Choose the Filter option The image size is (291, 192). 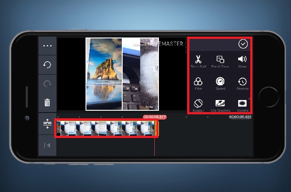(x=198, y=83)
